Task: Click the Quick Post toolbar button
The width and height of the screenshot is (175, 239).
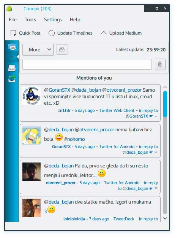Action: point(25,33)
